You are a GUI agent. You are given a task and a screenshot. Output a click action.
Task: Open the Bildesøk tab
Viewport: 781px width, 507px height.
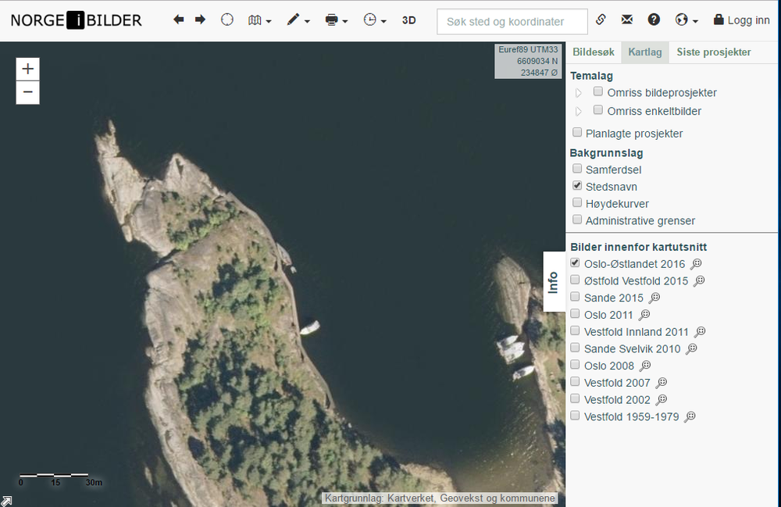tap(594, 52)
